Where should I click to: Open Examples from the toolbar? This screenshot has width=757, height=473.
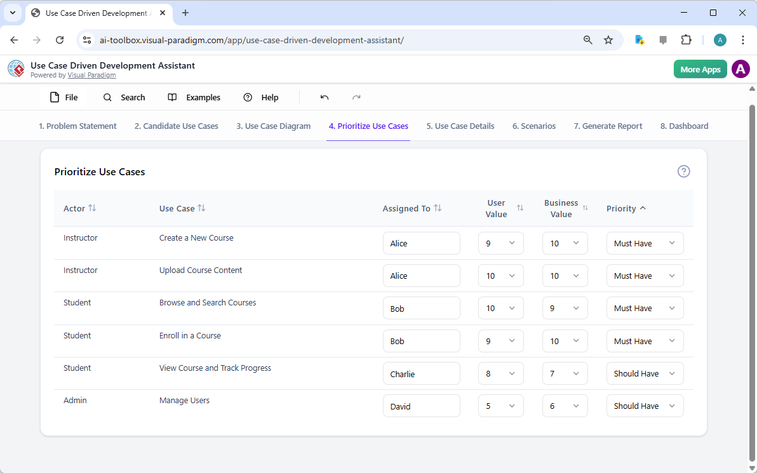coord(171,97)
